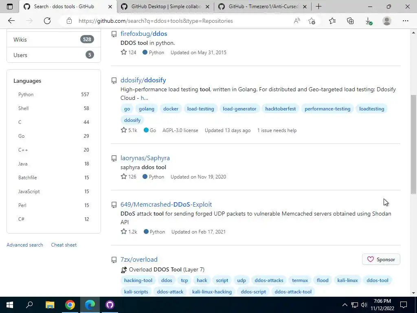The image size is (417, 313).
Task: Click the address bar URL field
Action: coord(156,21)
